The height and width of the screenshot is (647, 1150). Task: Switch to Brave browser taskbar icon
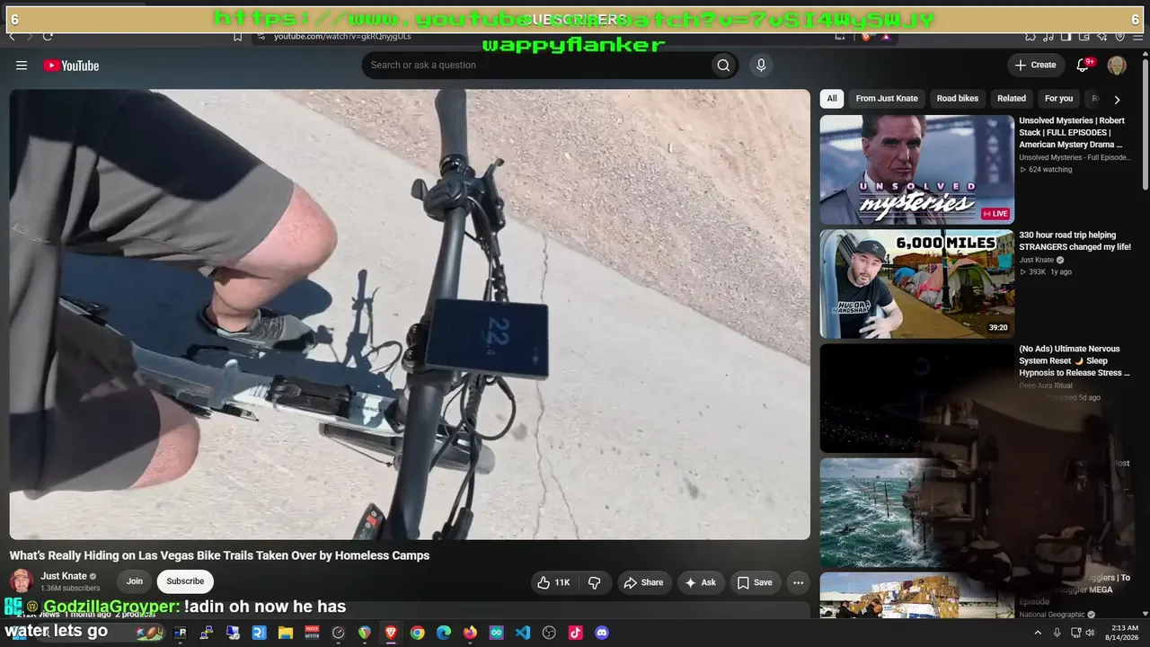click(x=391, y=633)
